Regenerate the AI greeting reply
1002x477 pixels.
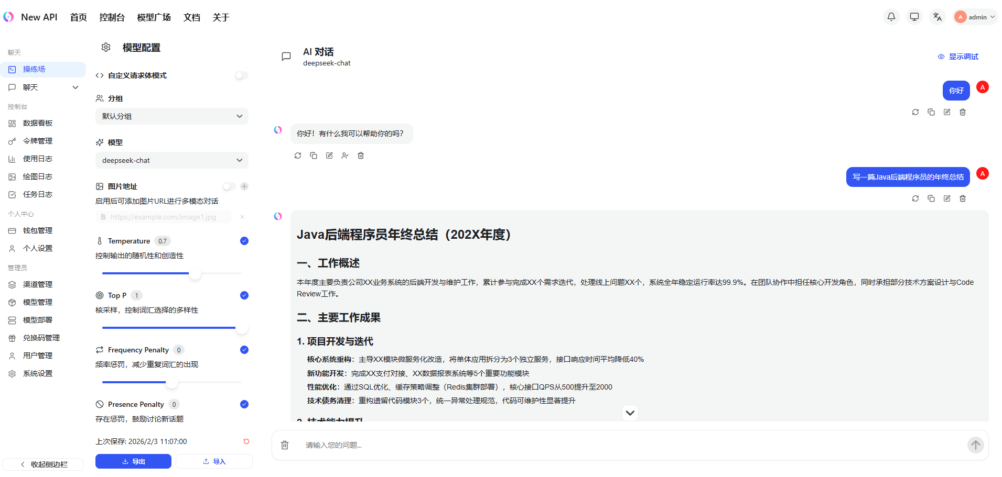point(298,156)
